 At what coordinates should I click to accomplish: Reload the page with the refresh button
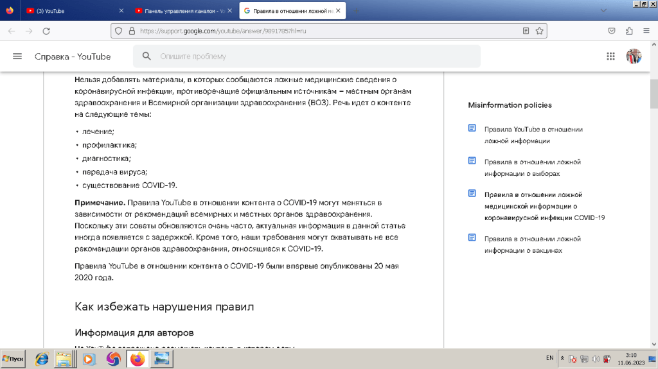[46, 31]
